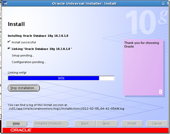This screenshot has width=170, height=134.
Task: Select the install log file path text
Action: point(67,109)
